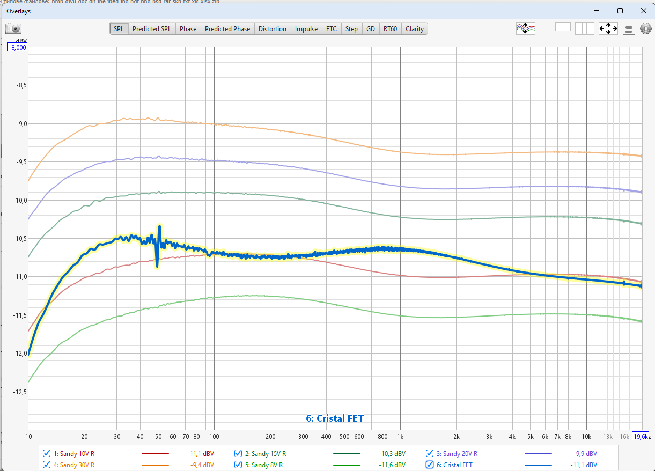Click the Cristal FET blue line swatch
Screen dimensions: 655x471
click(538, 466)
